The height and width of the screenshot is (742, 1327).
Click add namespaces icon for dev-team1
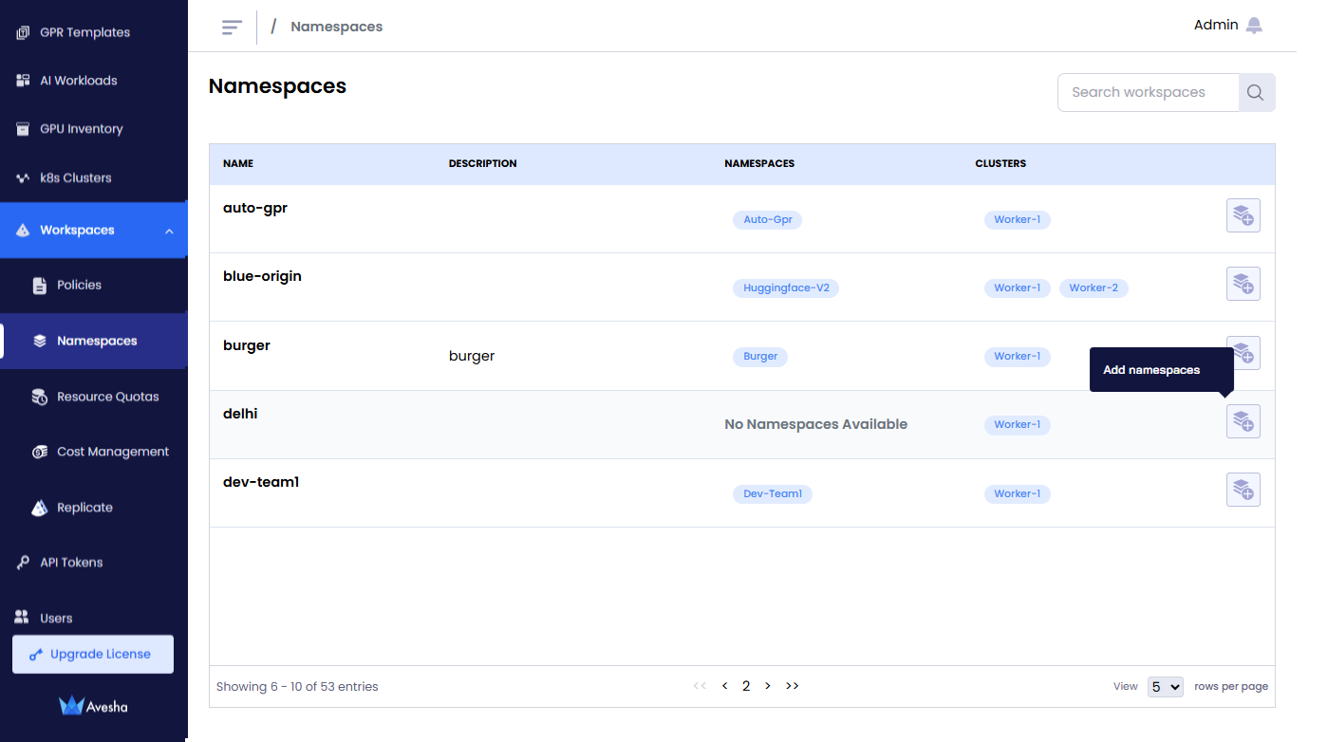(1243, 490)
